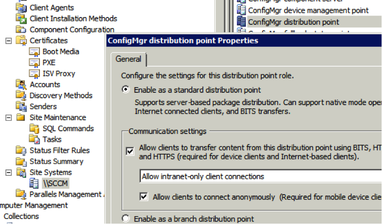Click the Accounts icon in tree
Image resolution: width=382 pixels, height=224 pixels.
pyautogui.click(x=21, y=84)
